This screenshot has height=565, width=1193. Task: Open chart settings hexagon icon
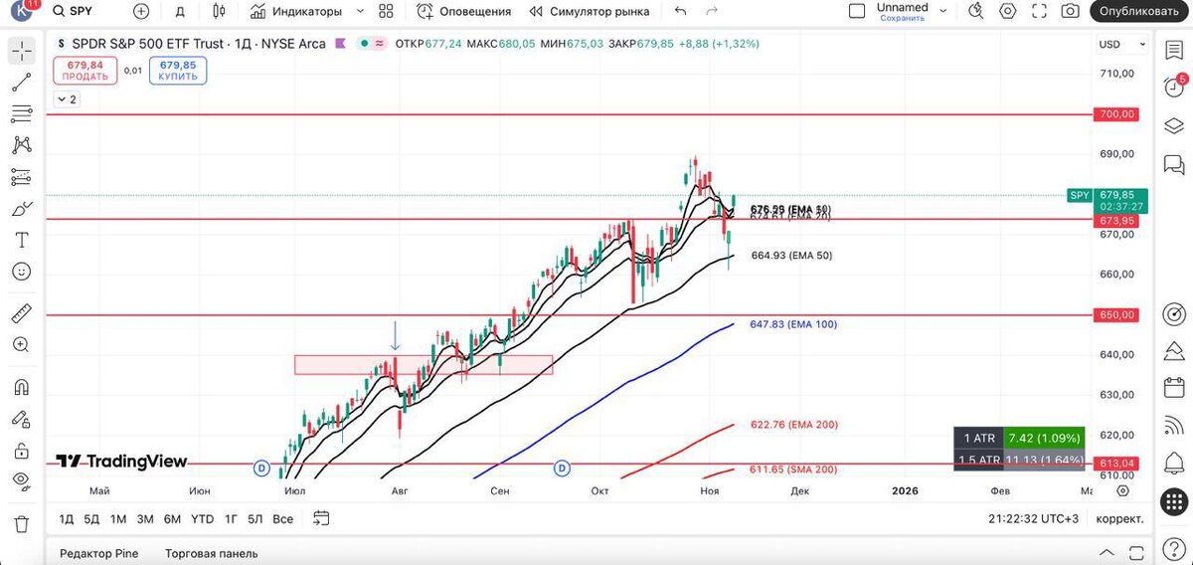1008,11
